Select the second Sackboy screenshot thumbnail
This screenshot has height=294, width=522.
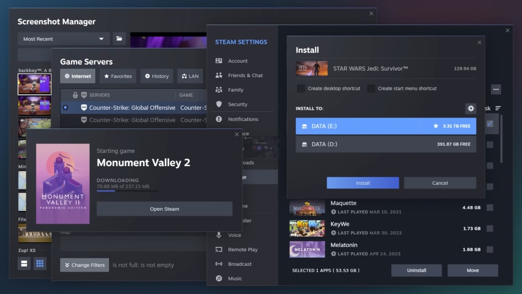click(34, 105)
